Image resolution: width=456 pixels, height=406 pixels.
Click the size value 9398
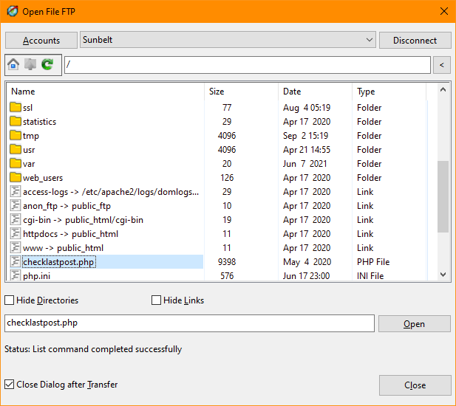pos(227,262)
